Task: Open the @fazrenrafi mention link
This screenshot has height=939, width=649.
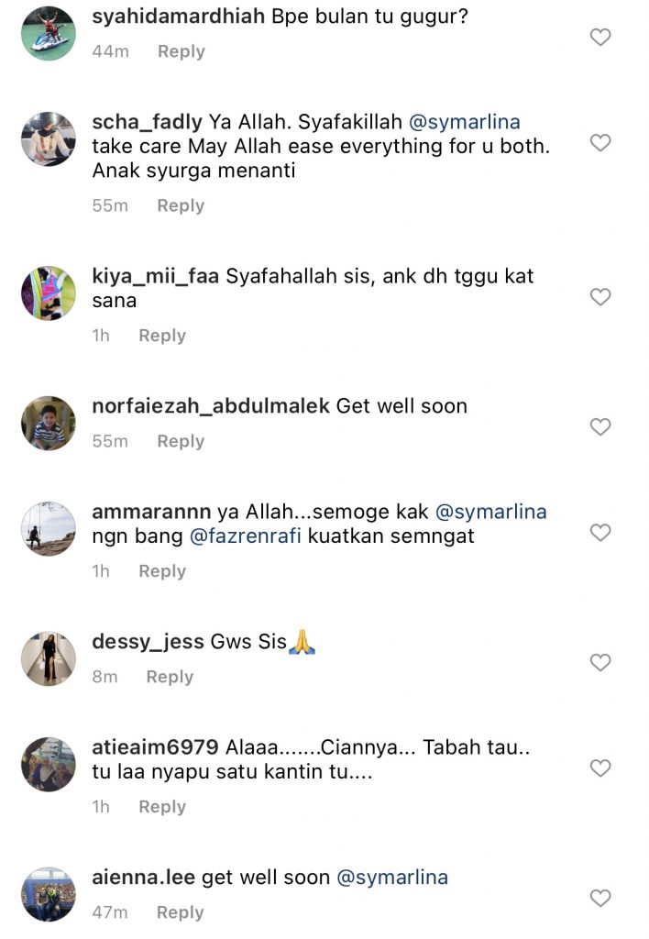Action: [246, 536]
